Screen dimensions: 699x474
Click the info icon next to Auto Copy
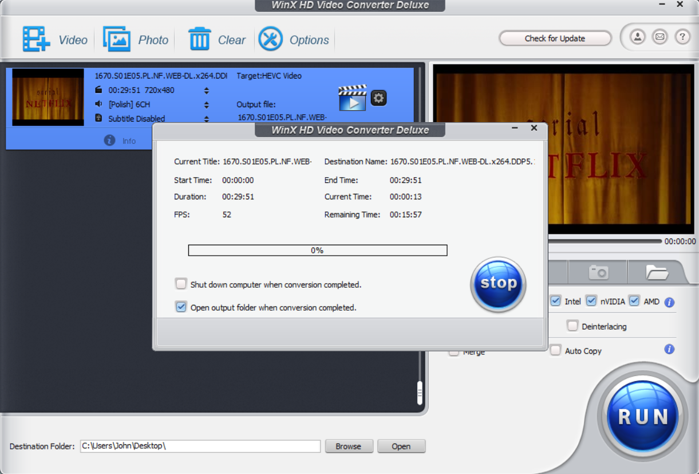pyautogui.click(x=669, y=349)
